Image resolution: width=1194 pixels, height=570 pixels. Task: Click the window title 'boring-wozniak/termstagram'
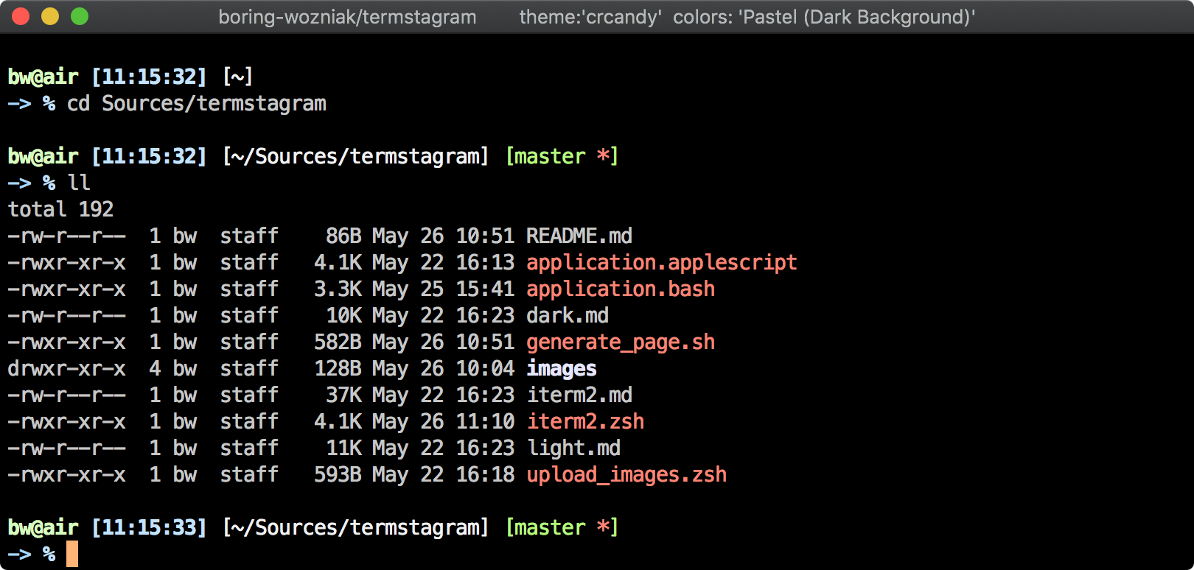tap(347, 17)
